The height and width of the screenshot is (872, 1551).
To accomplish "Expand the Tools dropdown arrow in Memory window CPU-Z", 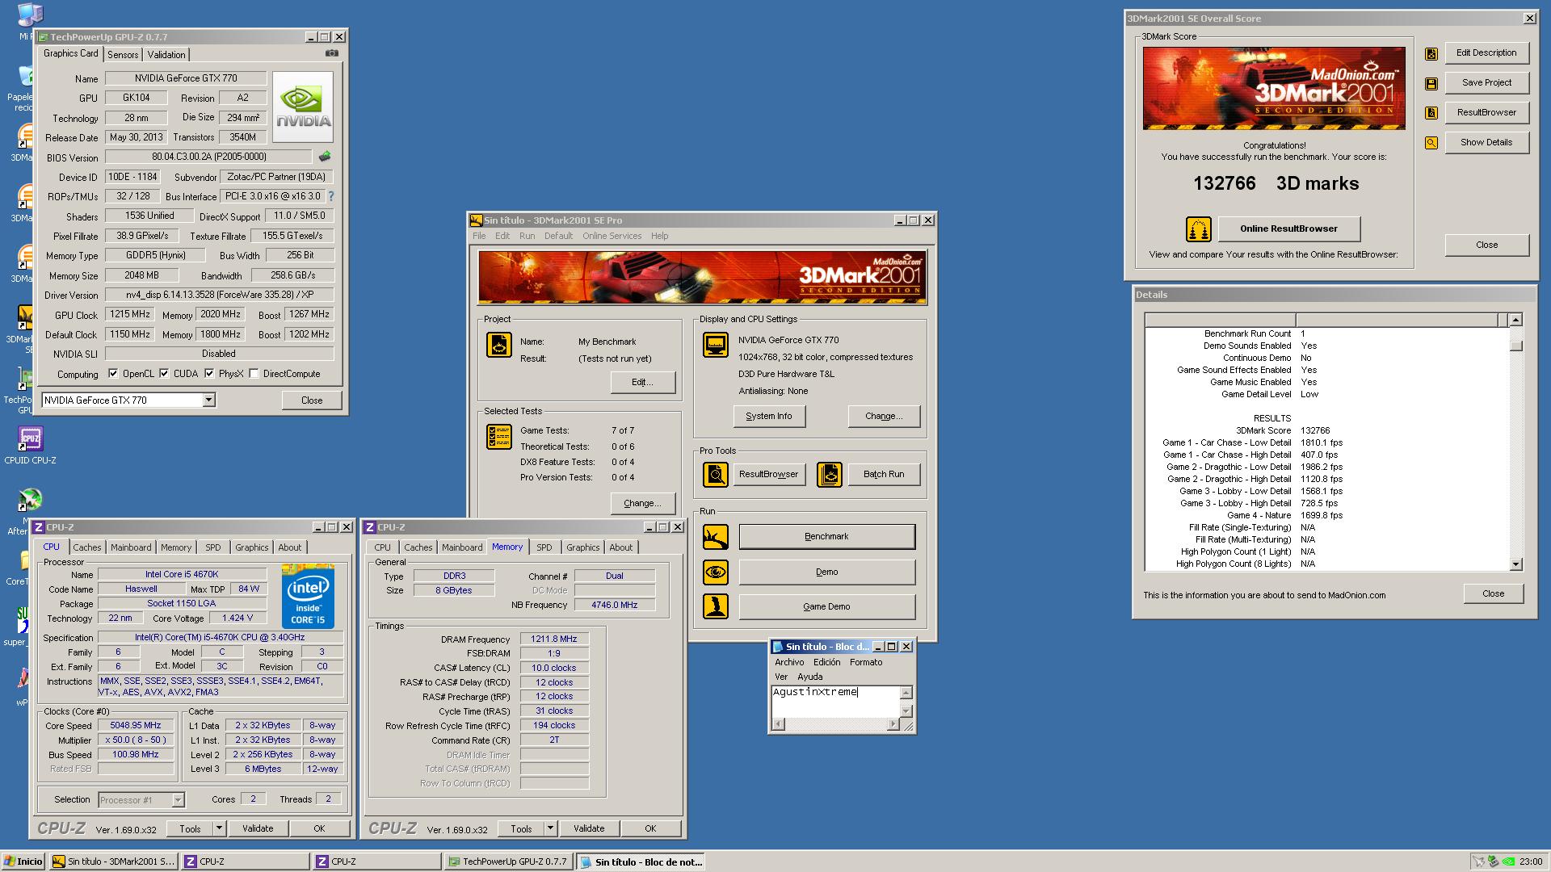I will pyautogui.click(x=550, y=828).
